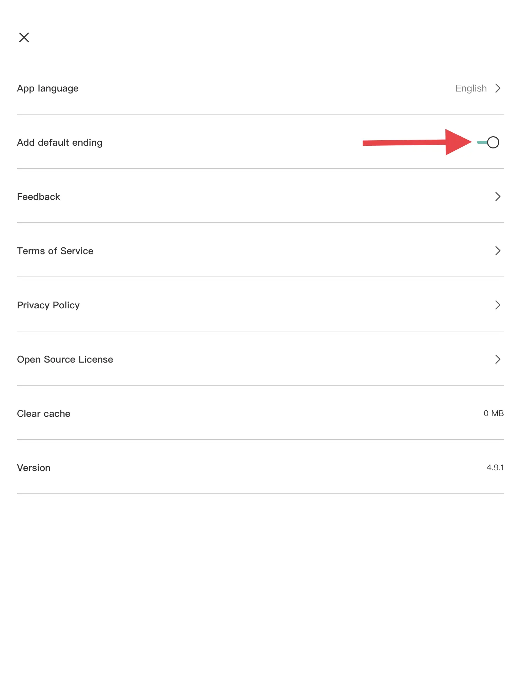Click the chevron beside Terms of Service
Image resolution: width=521 pixels, height=694 pixels.
click(x=498, y=251)
